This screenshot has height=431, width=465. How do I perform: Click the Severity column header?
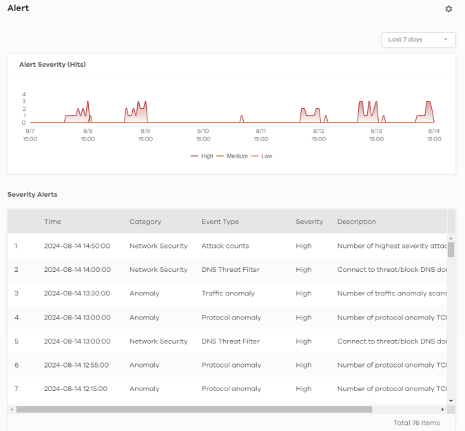(x=309, y=222)
